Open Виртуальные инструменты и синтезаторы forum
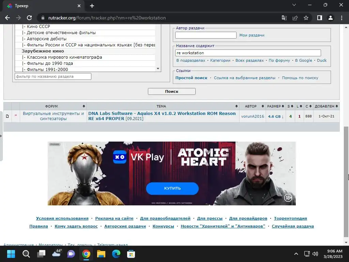 53,116
